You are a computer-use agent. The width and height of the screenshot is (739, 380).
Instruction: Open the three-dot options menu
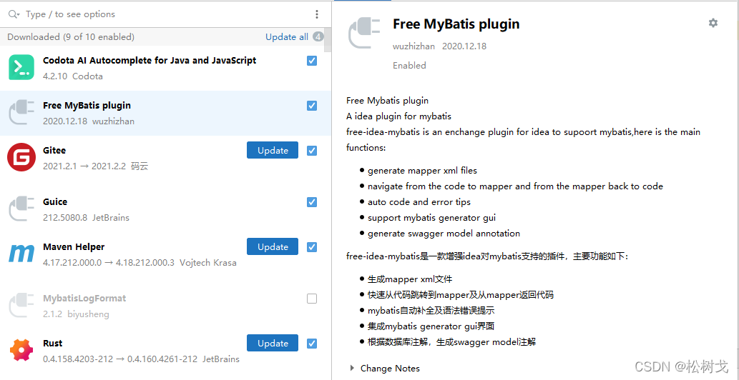[x=317, y=14]
